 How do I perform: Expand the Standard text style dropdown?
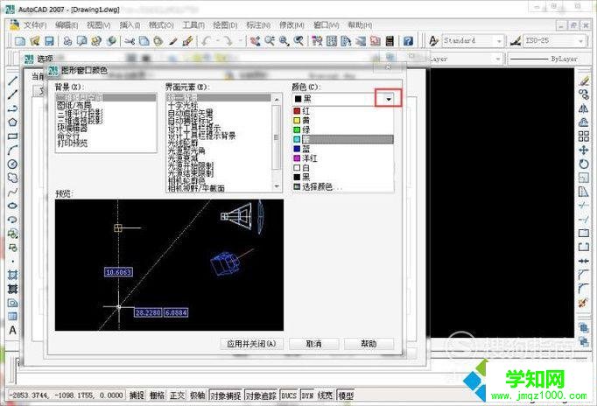[498, 41]
